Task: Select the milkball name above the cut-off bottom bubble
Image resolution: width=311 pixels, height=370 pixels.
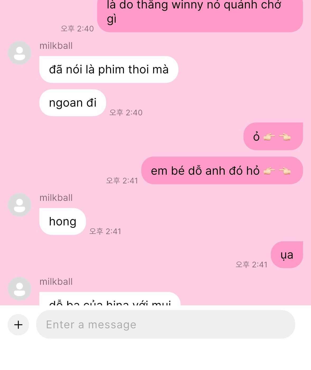Action: coord(56,282)
